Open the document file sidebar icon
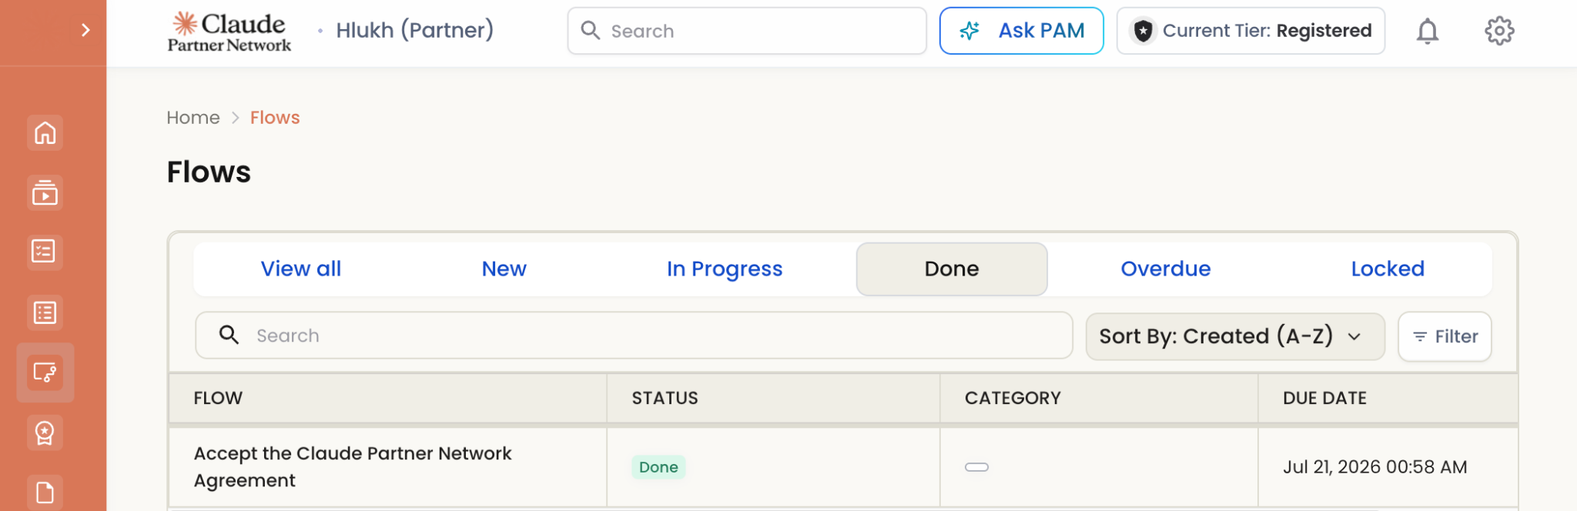This screenshot has height=511, width=1577. point(45,493)
